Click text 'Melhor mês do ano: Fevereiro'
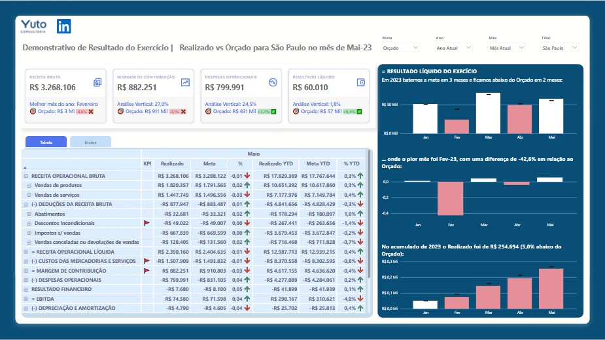This screenshot has height=340, width=605. [63, 104]
